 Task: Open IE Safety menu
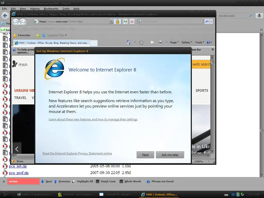point(187,43)
